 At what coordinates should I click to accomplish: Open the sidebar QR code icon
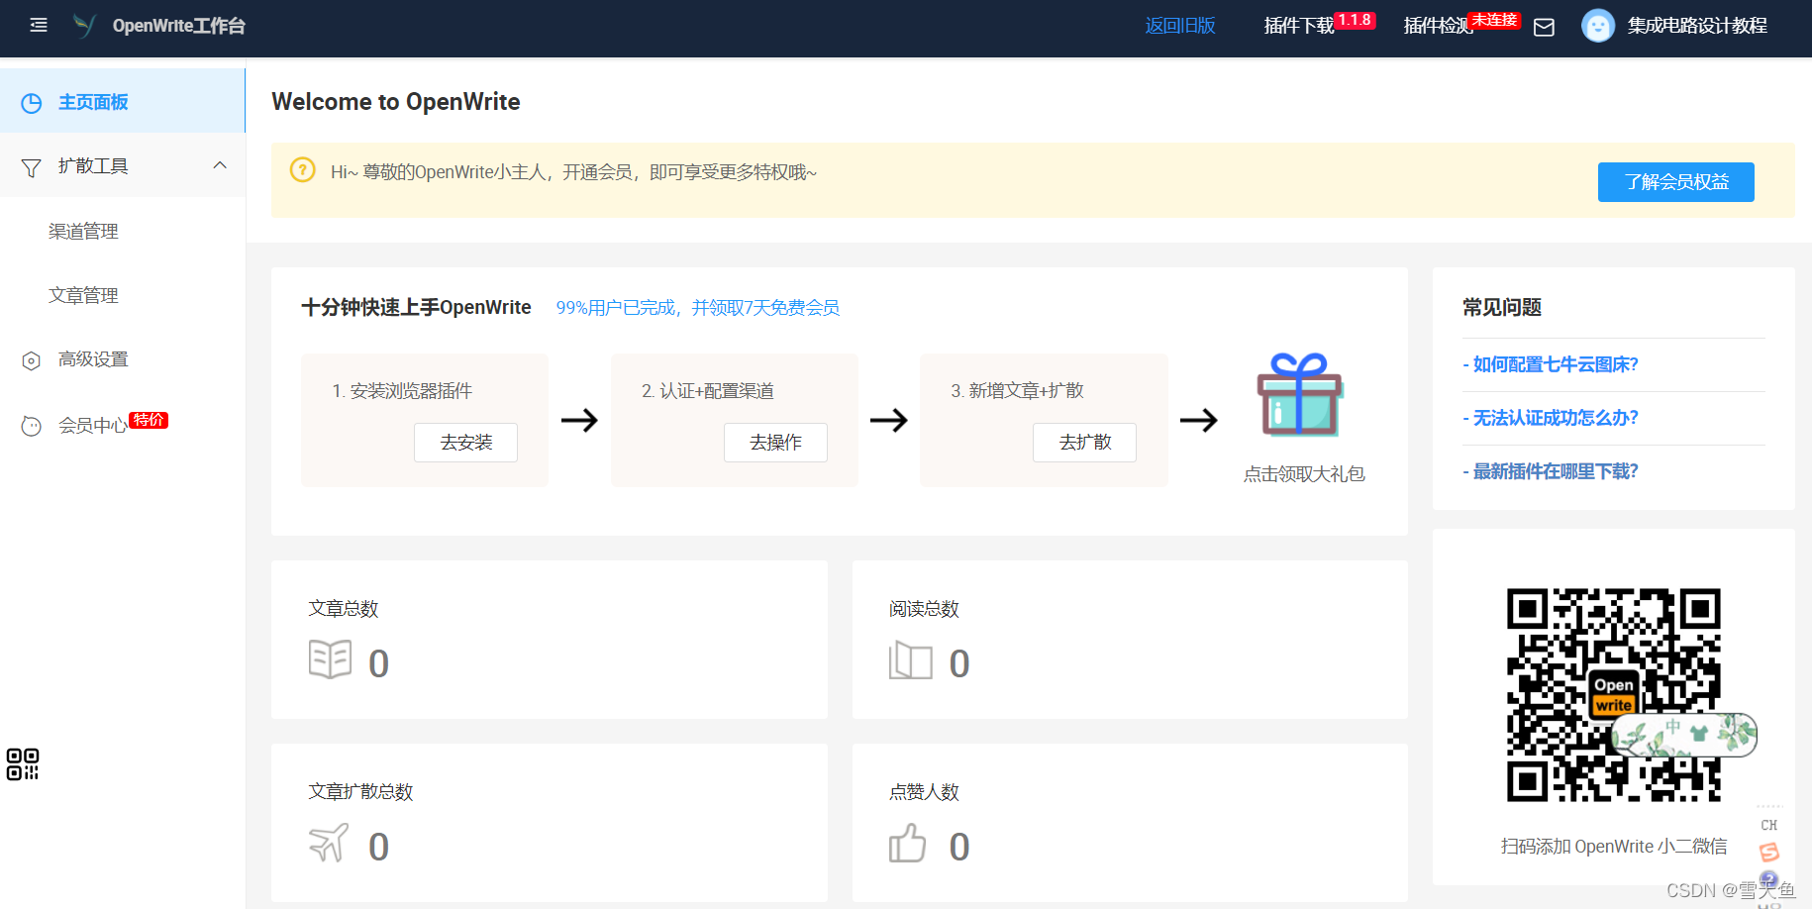click(23, 764)
